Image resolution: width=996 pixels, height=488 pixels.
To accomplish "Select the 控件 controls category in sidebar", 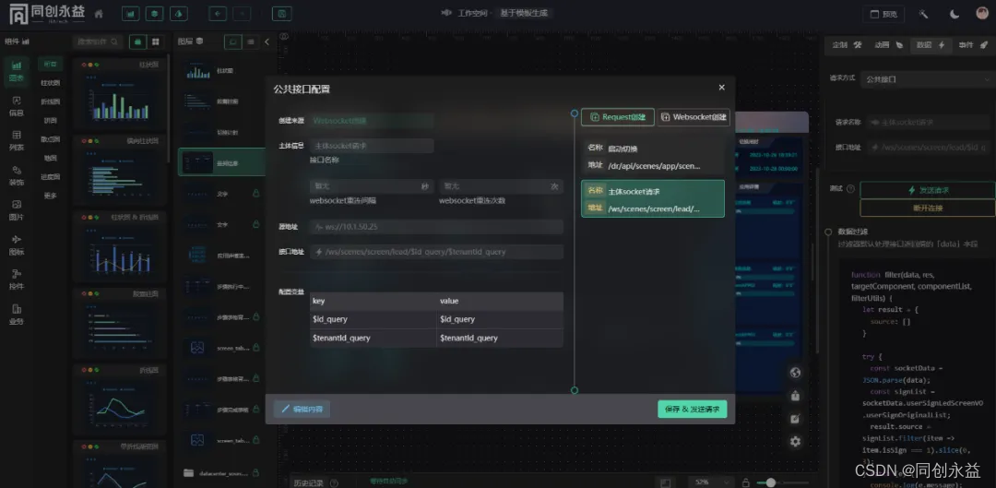I will 17,280.
